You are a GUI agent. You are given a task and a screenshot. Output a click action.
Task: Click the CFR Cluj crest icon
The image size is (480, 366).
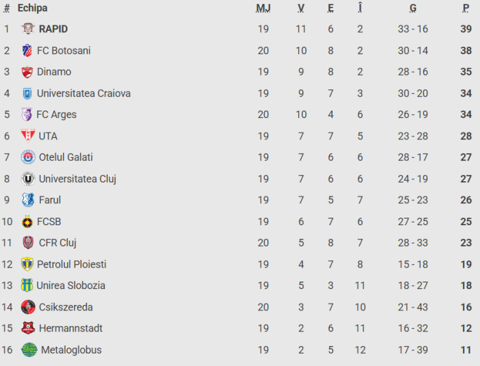click(28, 242)
